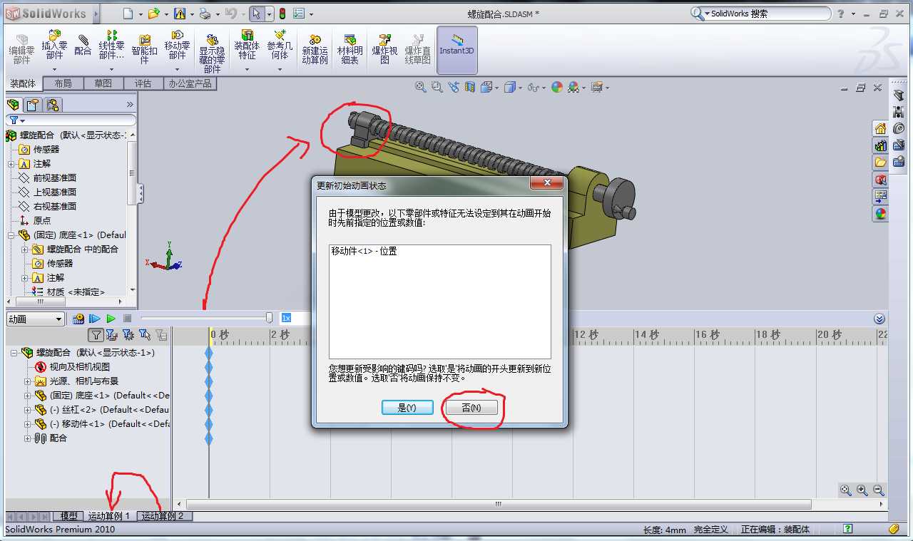
Task: Click the Edit Appearance color ball
Action: click(556, 87)
